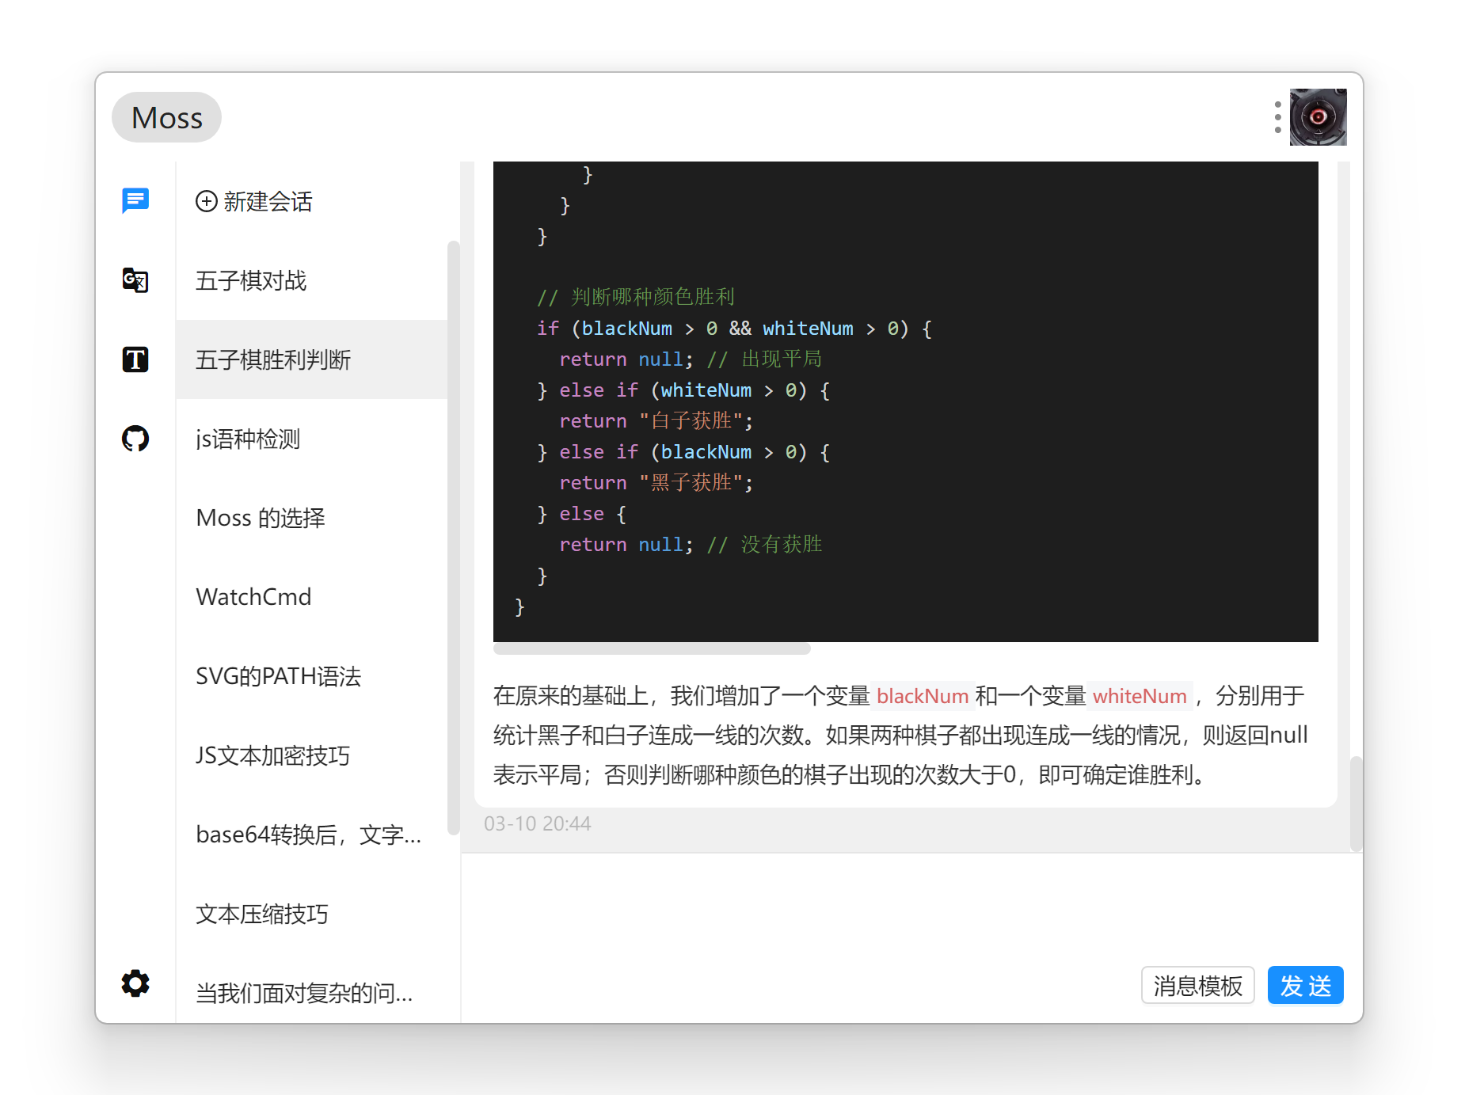Image resolution: width=1465 pixels, height=1095 pixels.
Task: Open the js语种检测 conversation
Action: (x=311, y=439)
